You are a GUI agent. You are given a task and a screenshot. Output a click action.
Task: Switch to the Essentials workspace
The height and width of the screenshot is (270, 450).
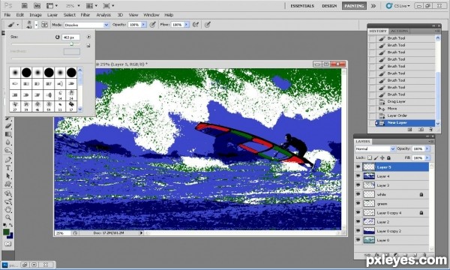click(302, 6)
